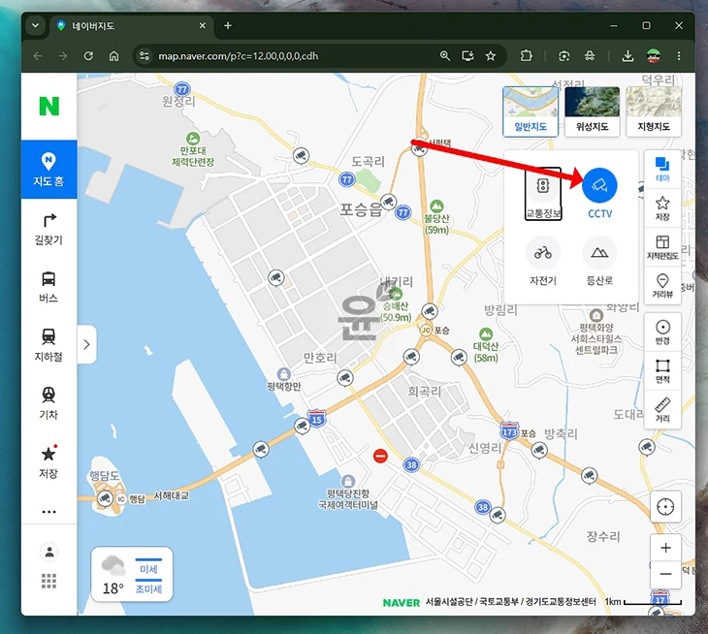Image resolution: width=708 pixels, height=634 pixels.
Task: Click the 만포대 체력단련장 marker
Action: [x=193, y=139]
